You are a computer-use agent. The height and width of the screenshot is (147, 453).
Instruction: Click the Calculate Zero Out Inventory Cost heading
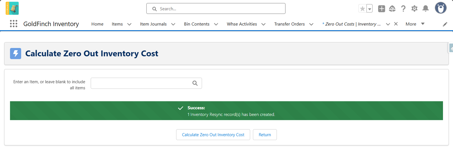click(x=92, y=54)
